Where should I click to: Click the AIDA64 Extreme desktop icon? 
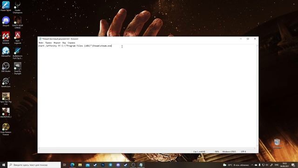pos(6,38)
